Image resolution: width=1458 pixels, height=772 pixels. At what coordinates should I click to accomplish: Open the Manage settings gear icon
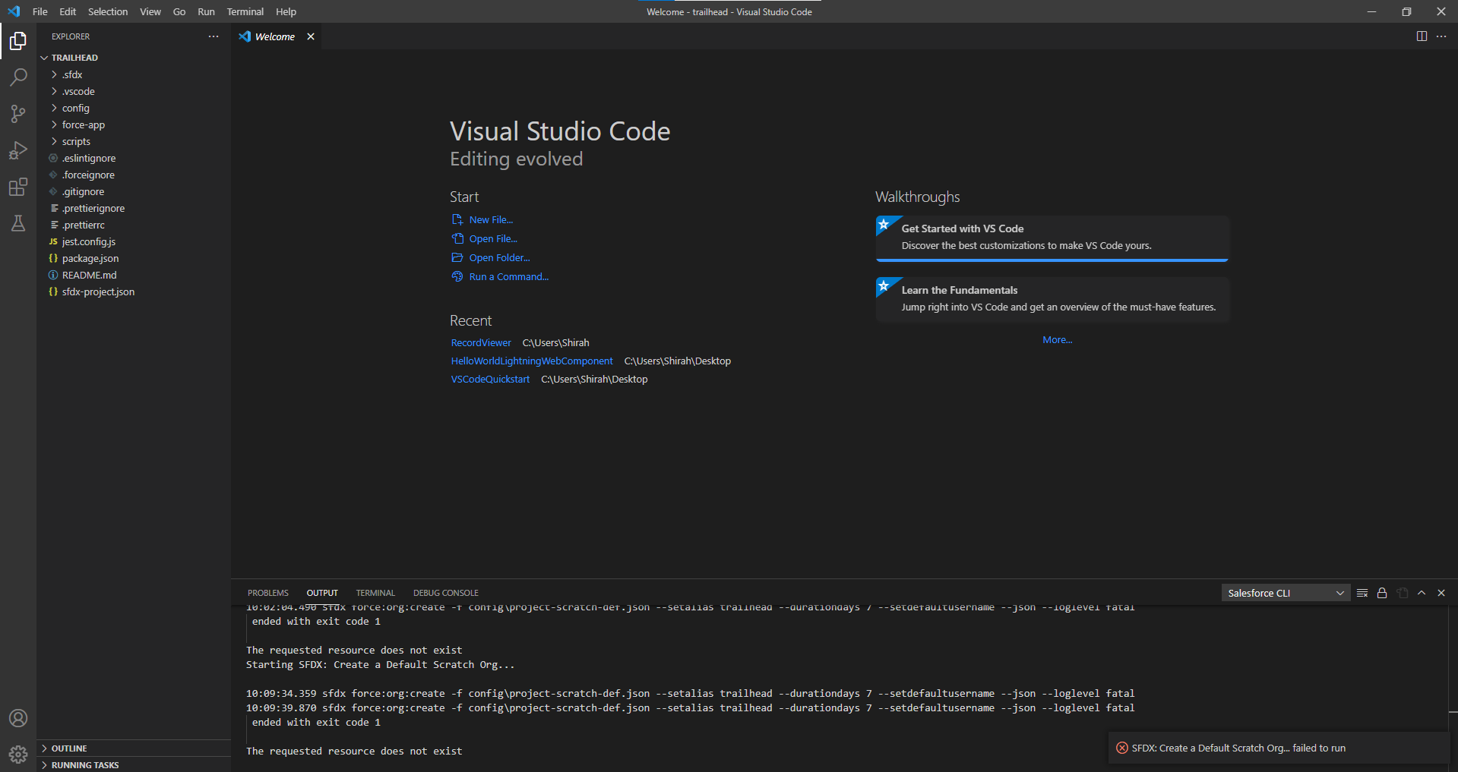[x=18, y=754]
